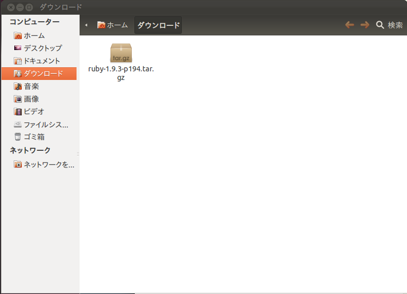The image size is (407, 294).
Task: Click the コンピューター section header
Action: (35, 22)
